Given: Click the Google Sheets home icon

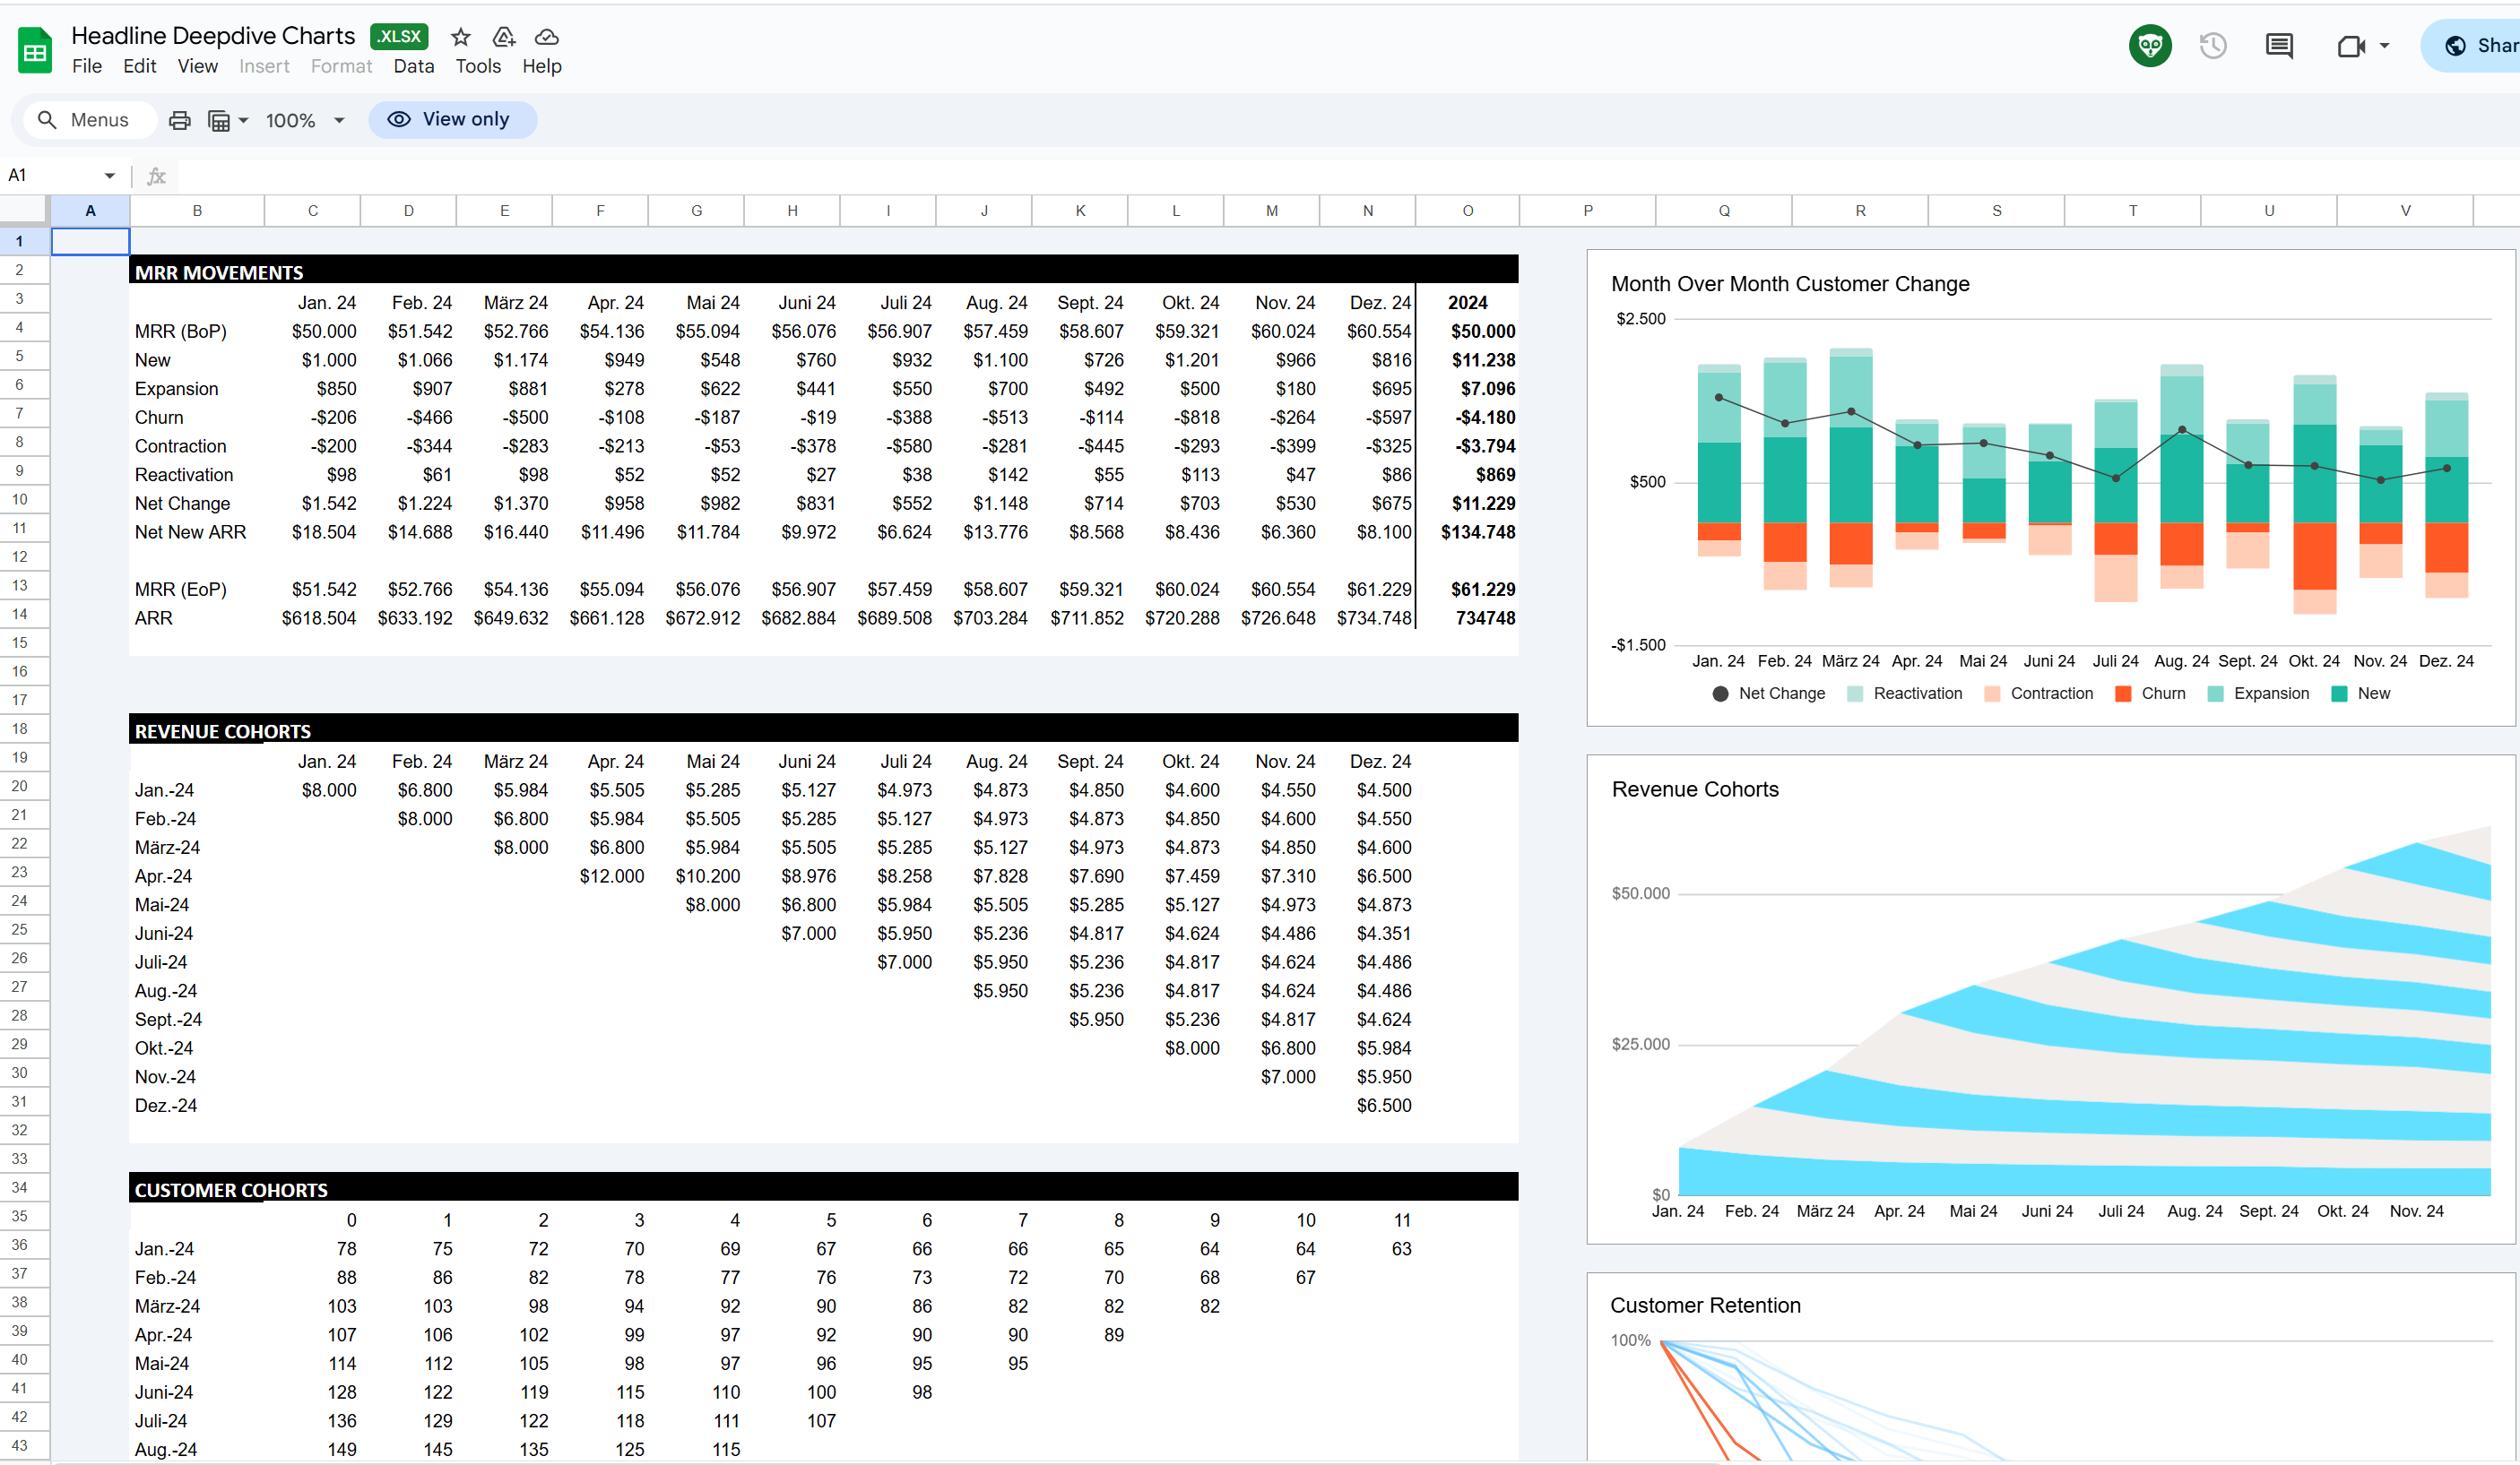Looking at the screenshot, I should (x=35, y=50).
